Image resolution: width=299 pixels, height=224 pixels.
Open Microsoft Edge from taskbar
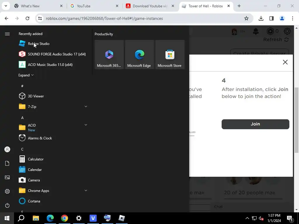[x=50, y=218]
